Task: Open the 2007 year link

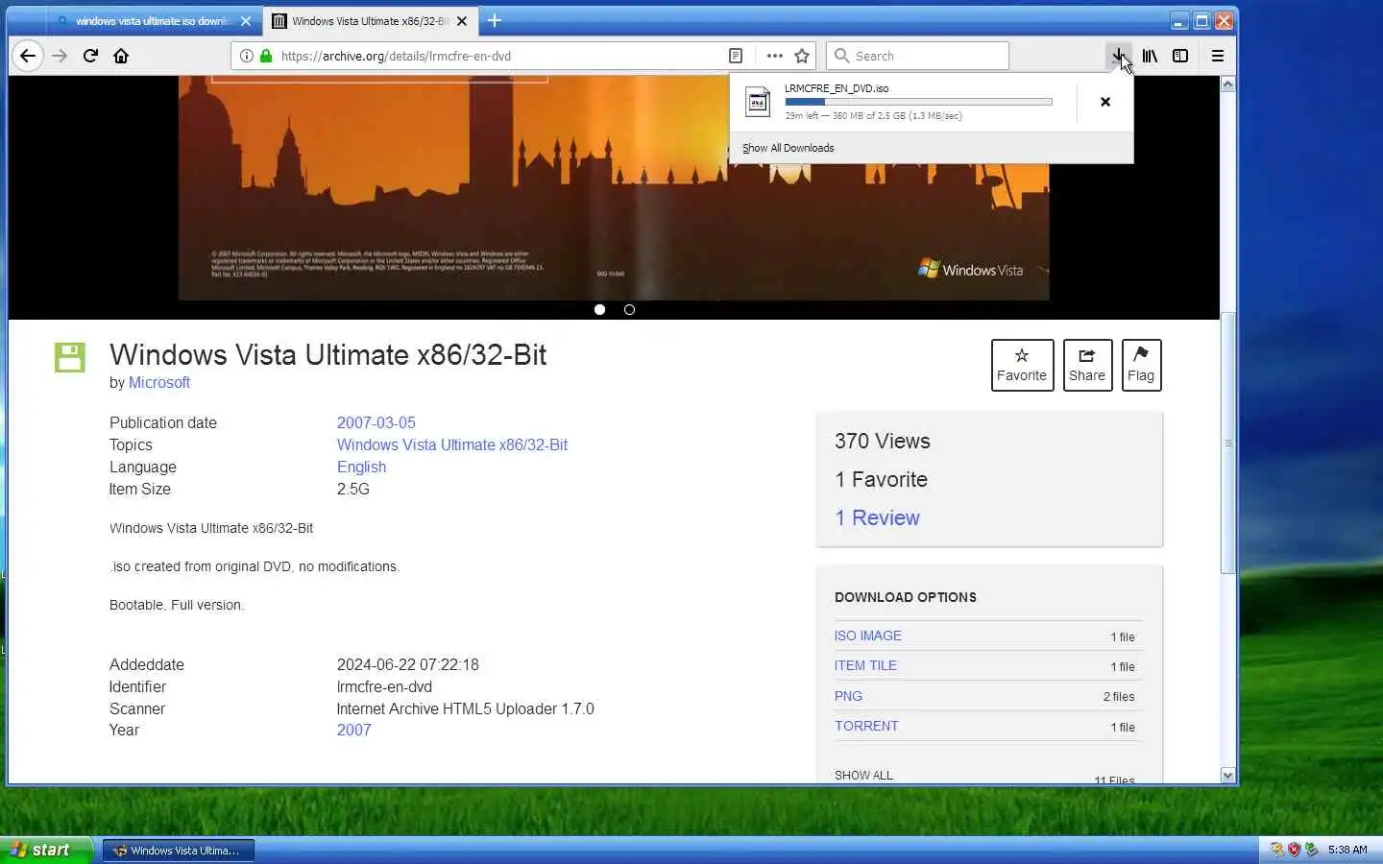Action: (353, 730)
